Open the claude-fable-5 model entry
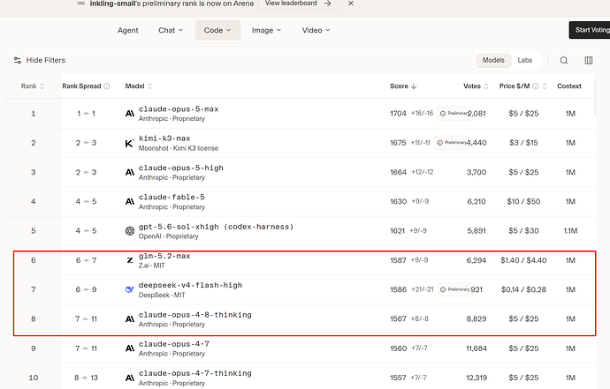This screenshot has height=389, width=610. point(172,198)
